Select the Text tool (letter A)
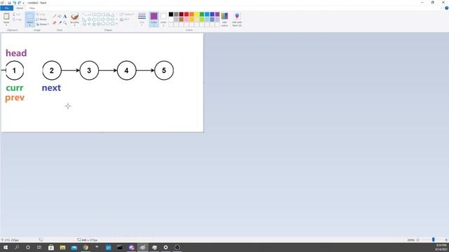The height and width of the screenshot is (252, 449). click(65, 16)
